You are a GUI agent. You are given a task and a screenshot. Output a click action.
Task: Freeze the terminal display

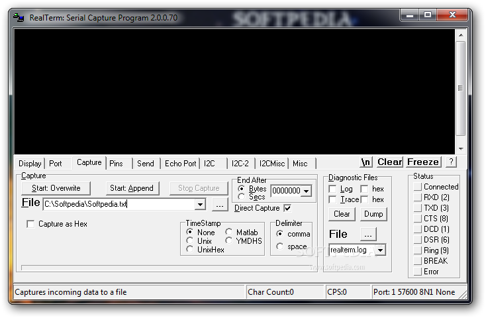pos(423,162)
